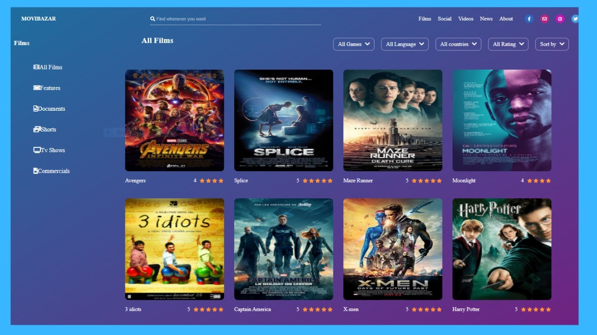Viewport: 597px width, 335px height.
Task: Click the Harry Potter title text
Action: pyautogui.click(x=466, y=309)
